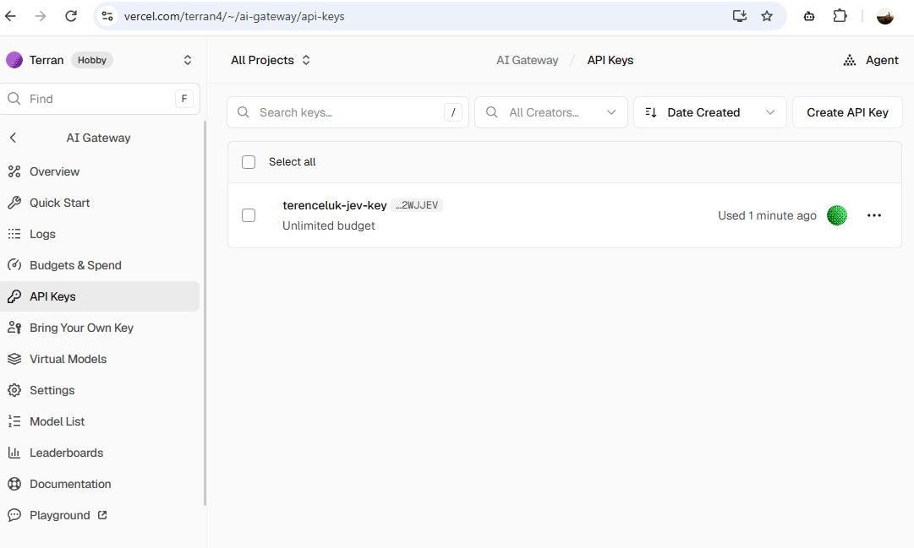Open Budgets & Spend gauge icon
914x548 pixels.
[14, 265]
